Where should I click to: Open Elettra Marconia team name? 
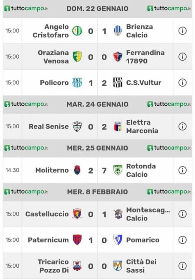142,127
